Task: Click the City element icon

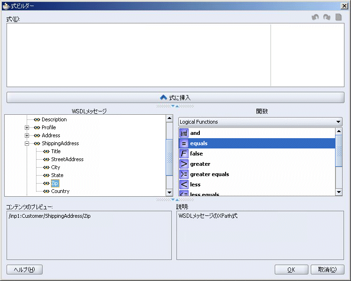Action: click(x=46, y=167)
